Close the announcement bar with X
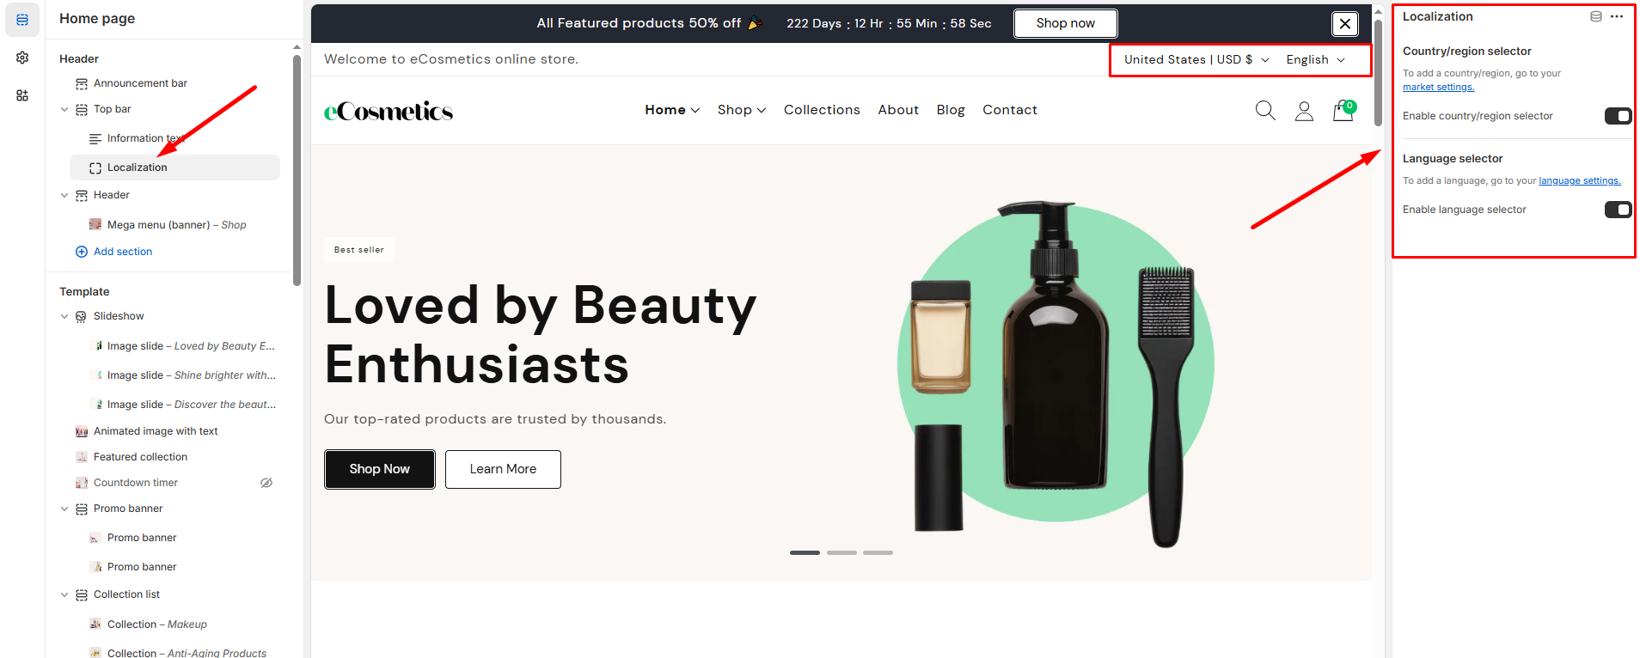This screenshot has width=1640, height=658. point(1345,24)
